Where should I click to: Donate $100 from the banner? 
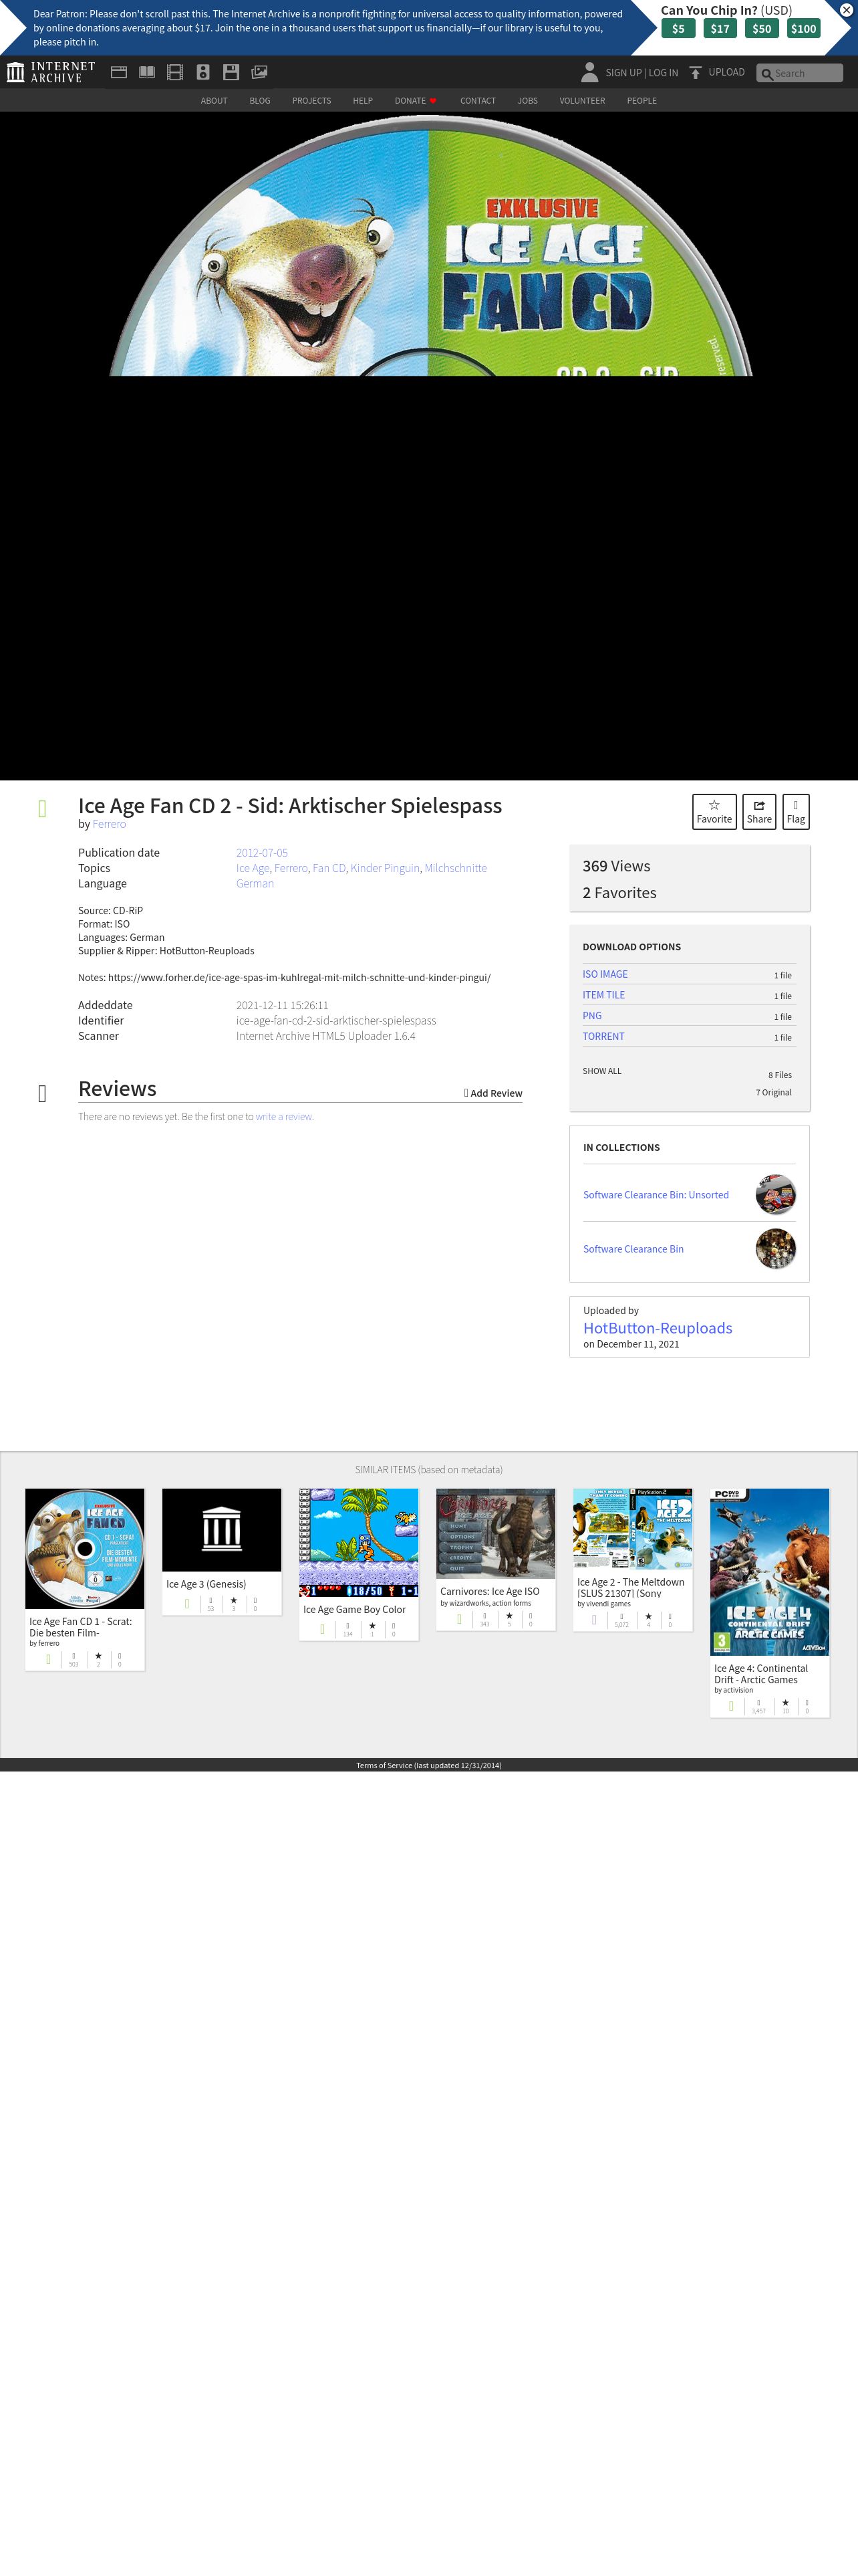(x=804, y=28)
